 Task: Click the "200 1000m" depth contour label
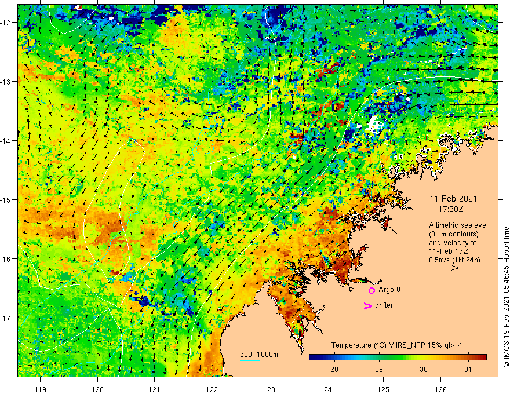coord(259,355)
